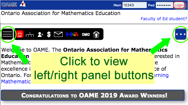
Task: Open the hamburger left panel menu
Action: [7, 34]
